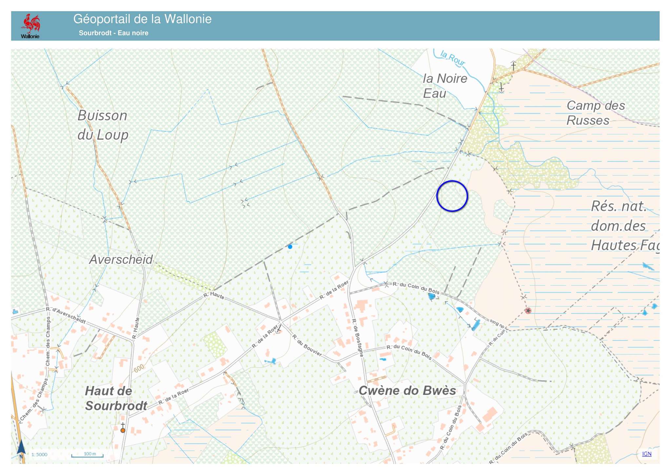Click the 100 m scale bar
Image resolution: width=671 pixels, height=475 pixels.
click(x=87, y=455)
